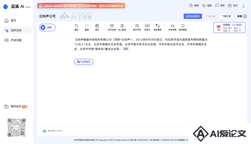Select the 段间停顿 paragraph pause tool
Image resolution: width=251 pixels, height=144 pixels.
tap(183, 27)
